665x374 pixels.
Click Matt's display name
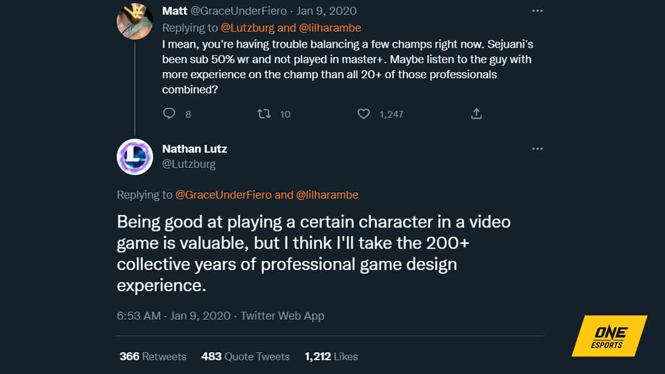click(175, 11)
